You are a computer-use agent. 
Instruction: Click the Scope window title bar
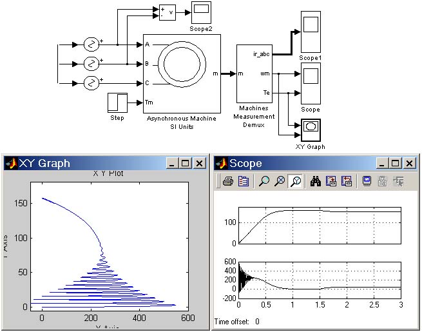click(x=315, y=163)
